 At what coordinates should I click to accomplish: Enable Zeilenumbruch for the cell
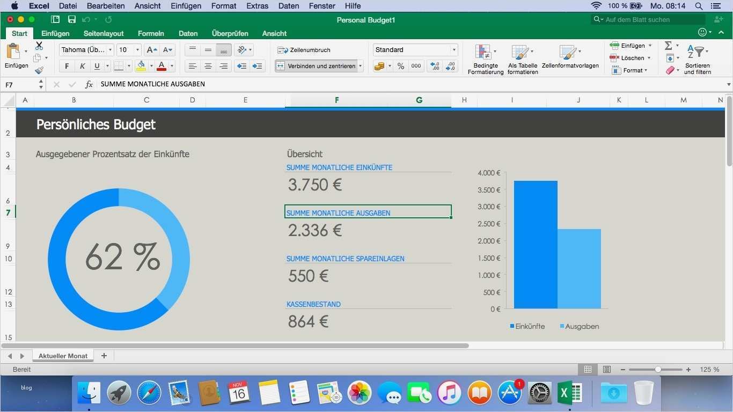pos(305,49)
